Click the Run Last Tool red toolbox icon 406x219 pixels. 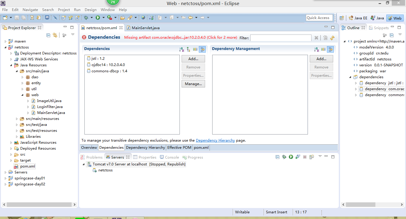(110, 18)
